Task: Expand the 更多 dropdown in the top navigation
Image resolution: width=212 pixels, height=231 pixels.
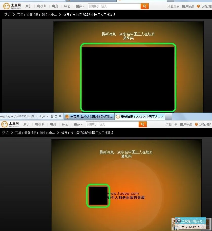Action: tap(78, 6)
